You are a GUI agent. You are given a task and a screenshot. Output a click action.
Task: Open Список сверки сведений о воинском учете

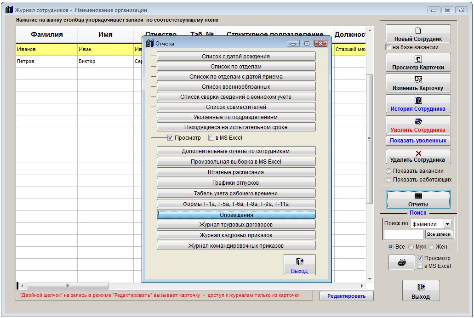click(236, 97)
